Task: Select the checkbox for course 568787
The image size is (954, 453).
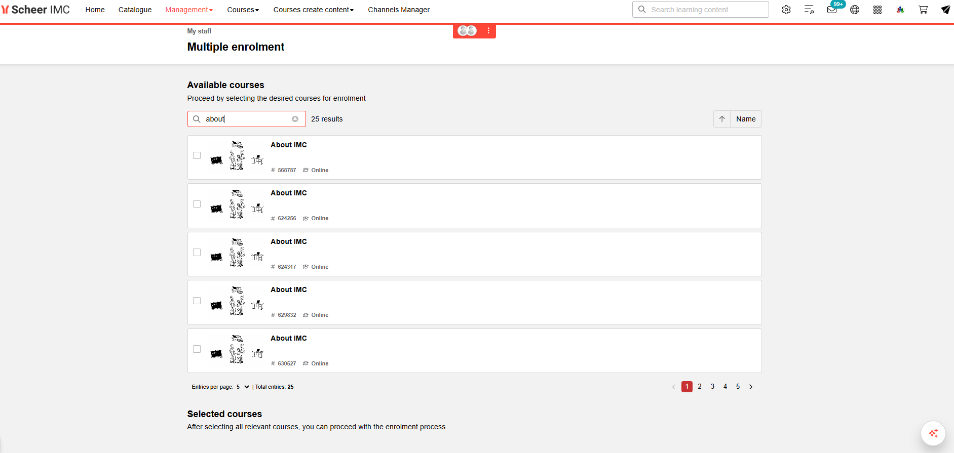Action: (x=197, y=155)
